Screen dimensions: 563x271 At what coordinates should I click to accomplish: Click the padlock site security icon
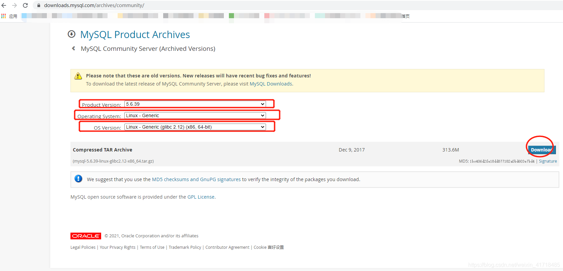[x=39, y=5]
